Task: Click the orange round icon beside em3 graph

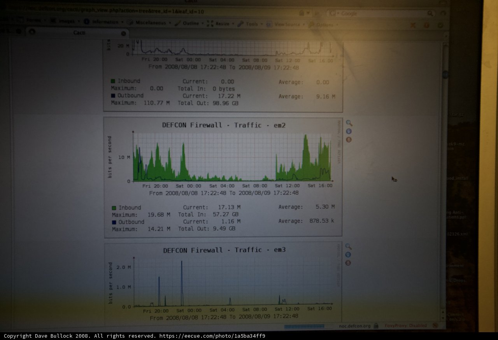Action: (348, 263)
